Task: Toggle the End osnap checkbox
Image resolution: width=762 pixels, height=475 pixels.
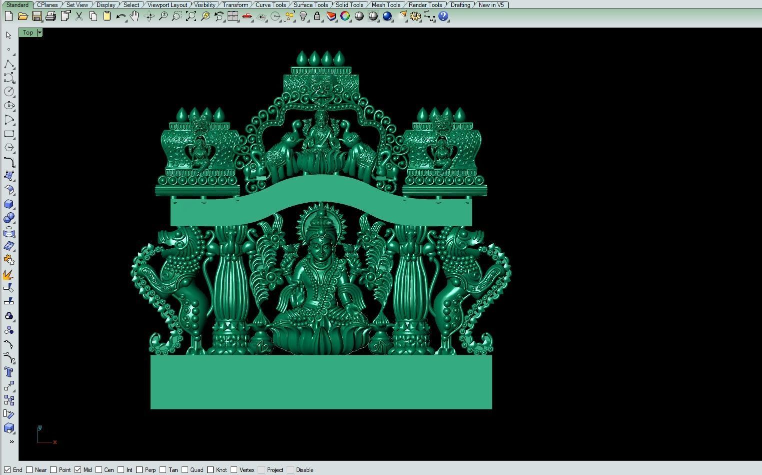Action: [8, 469]
